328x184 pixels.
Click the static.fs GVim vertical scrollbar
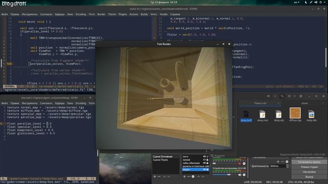coord(326,58)
